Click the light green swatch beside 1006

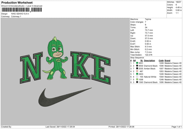pyautogui.click(x=137, y=79)
